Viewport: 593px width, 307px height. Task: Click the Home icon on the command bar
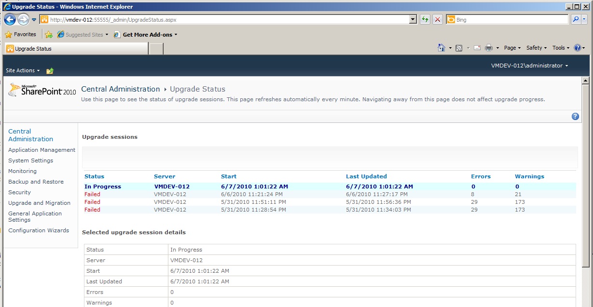point(441,48)
